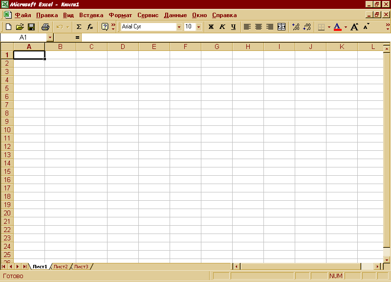Expand more Standard toolbar buttons chevron

pyautogui.click(x=113, y=27)
